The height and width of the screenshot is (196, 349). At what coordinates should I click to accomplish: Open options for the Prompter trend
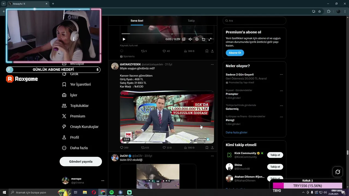click(x=281, y=91)
